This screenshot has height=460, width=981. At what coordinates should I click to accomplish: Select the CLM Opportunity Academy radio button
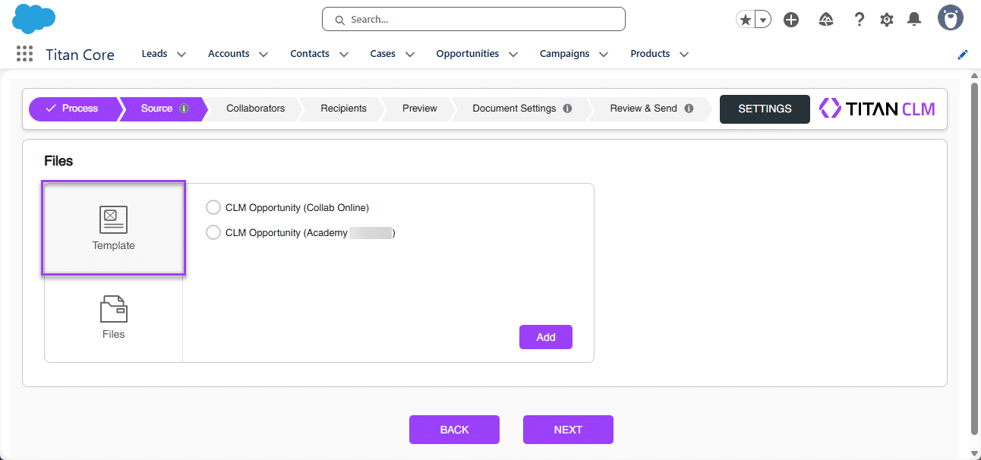tap(213, 232)
